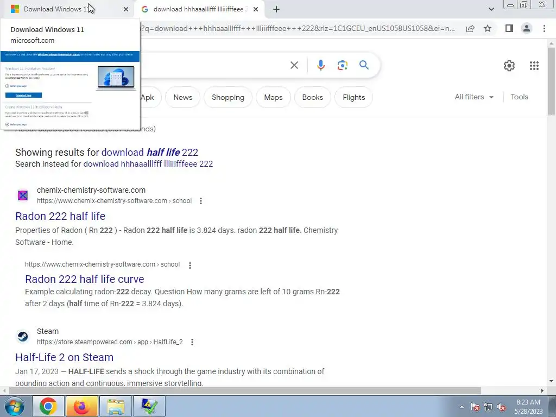
Task: Open Google quick settings gear
Action: click(509, 66)
